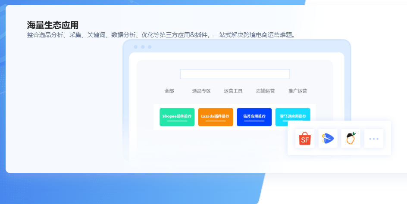Click the description starting with 整合选品分析

(x=161, y=35)
